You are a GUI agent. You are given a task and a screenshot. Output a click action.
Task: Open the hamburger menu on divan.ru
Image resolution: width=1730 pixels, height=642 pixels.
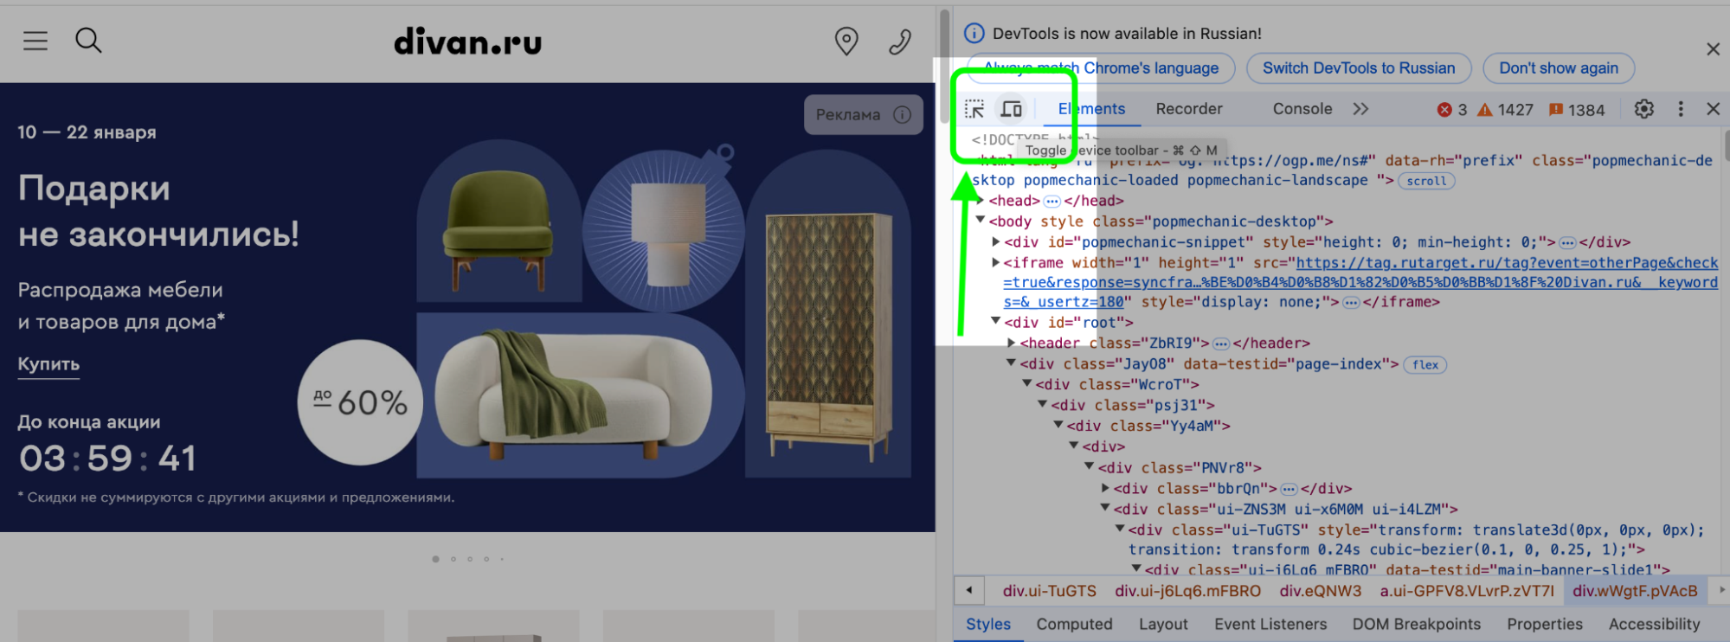coord(35,41)
